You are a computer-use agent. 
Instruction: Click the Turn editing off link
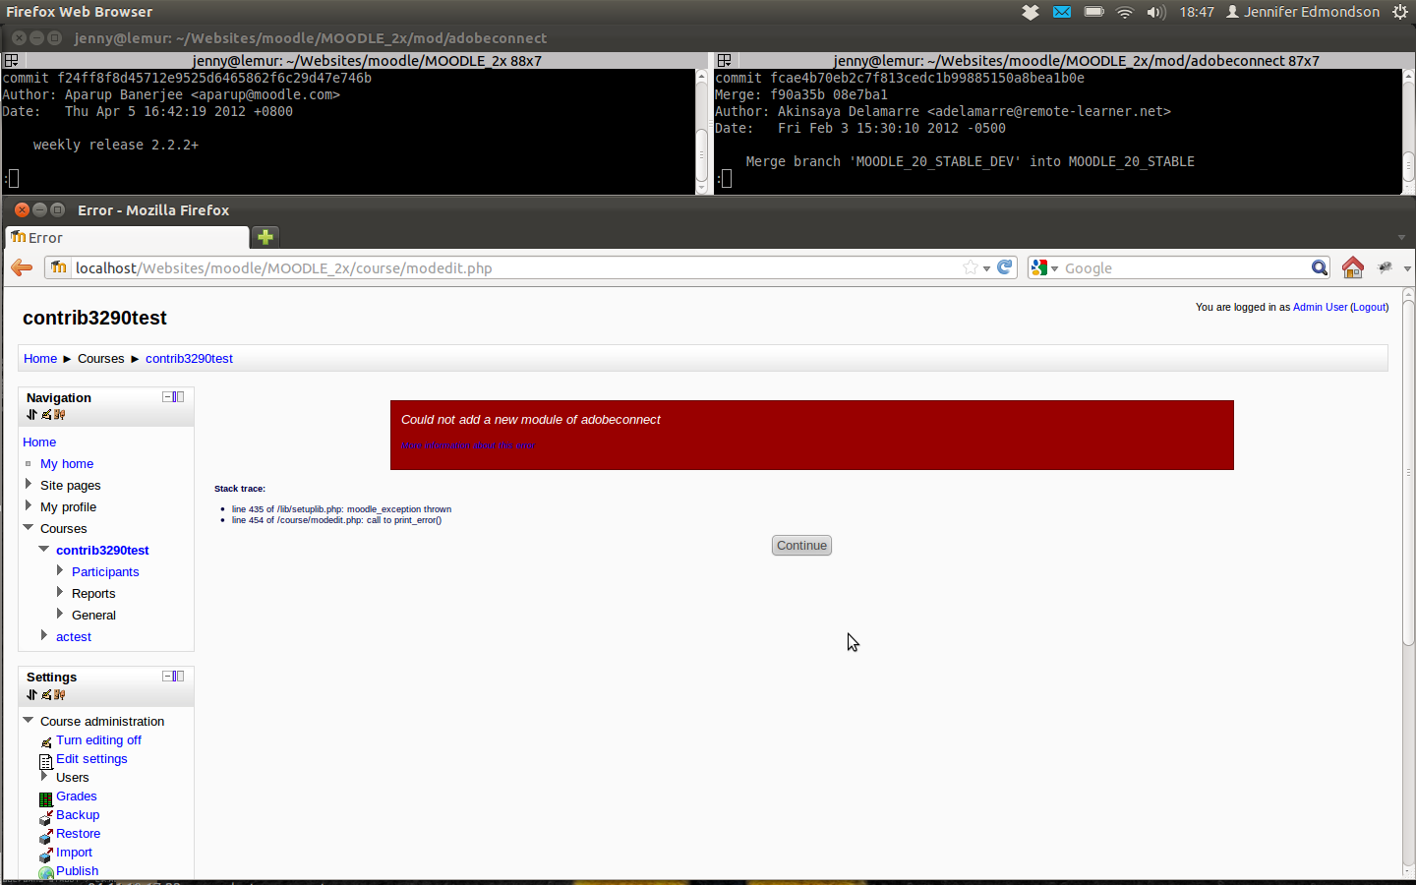tap(98, 740)
